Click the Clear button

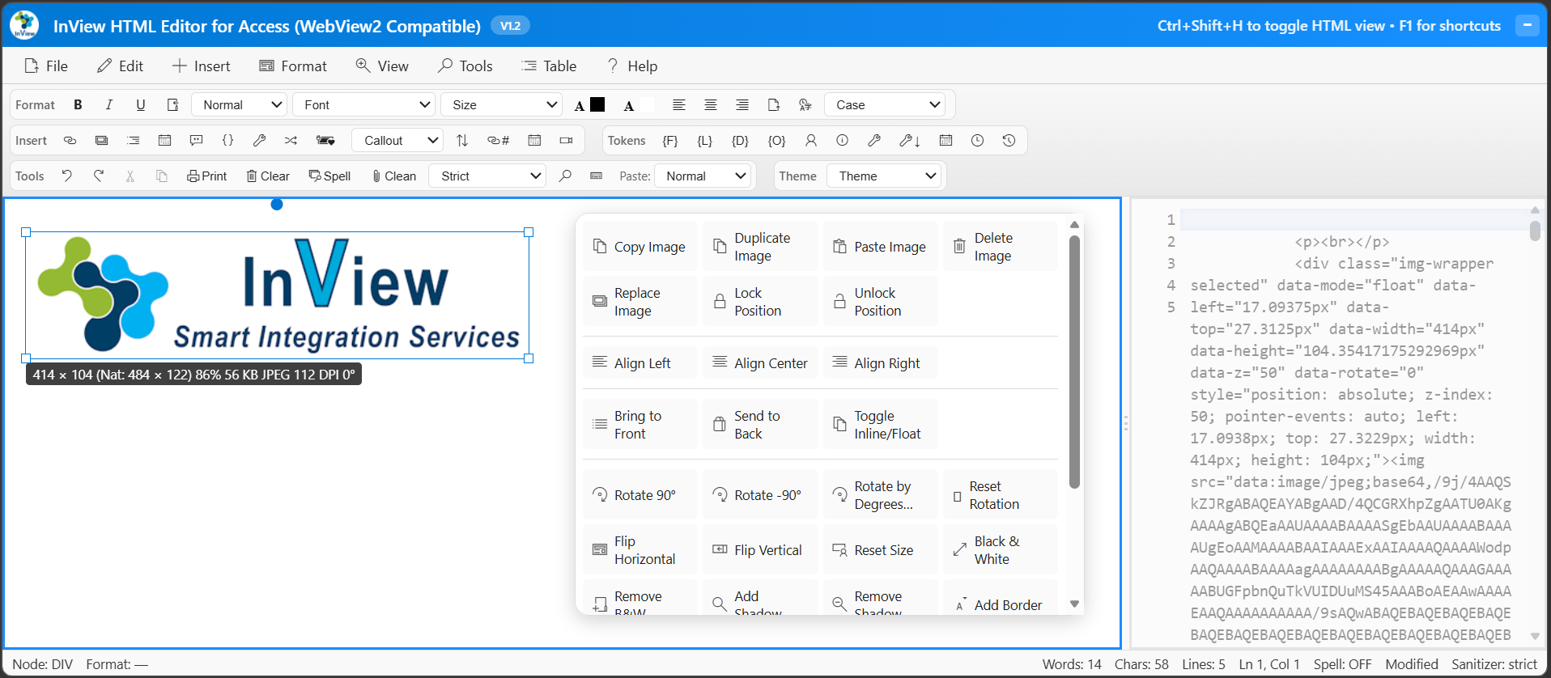click(x=268, y=176)
